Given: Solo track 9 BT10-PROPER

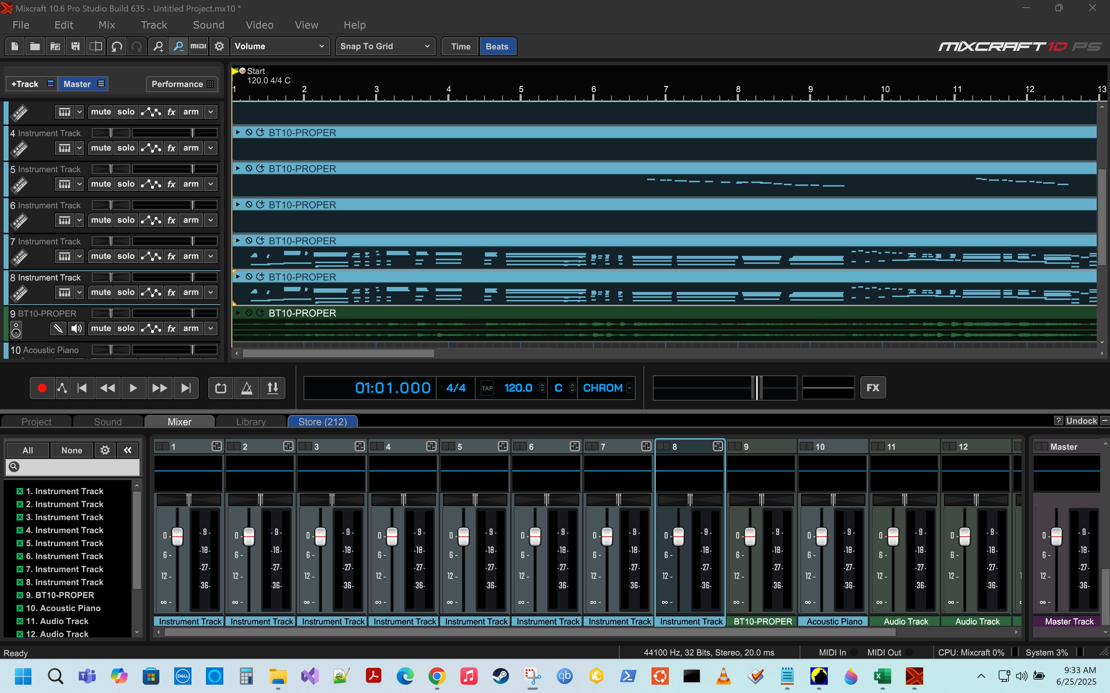Looking at the screenshot, I should coord(126,328).
